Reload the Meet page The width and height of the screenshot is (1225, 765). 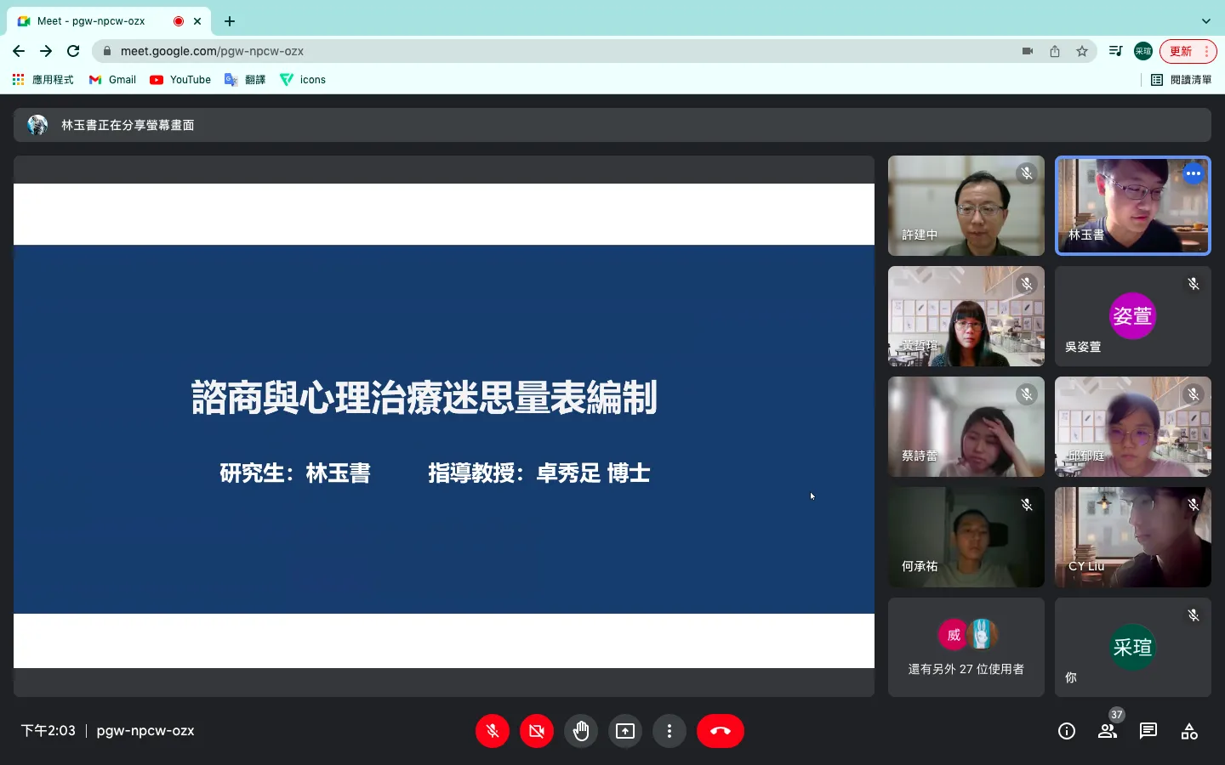(73, 51)
